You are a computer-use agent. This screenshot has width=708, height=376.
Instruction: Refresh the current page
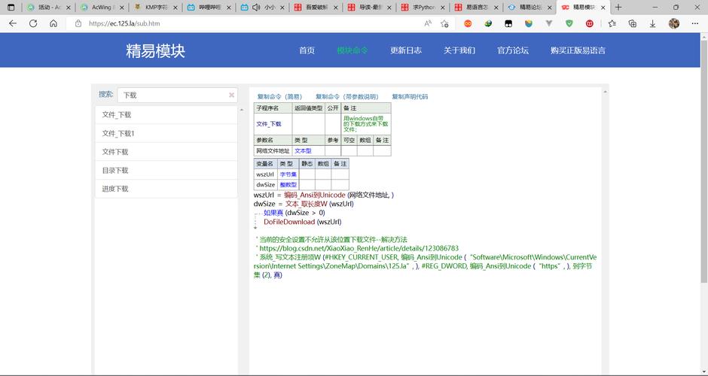pos(33,23)
